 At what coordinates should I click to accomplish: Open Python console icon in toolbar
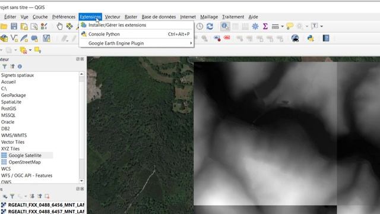pos(311,38)
